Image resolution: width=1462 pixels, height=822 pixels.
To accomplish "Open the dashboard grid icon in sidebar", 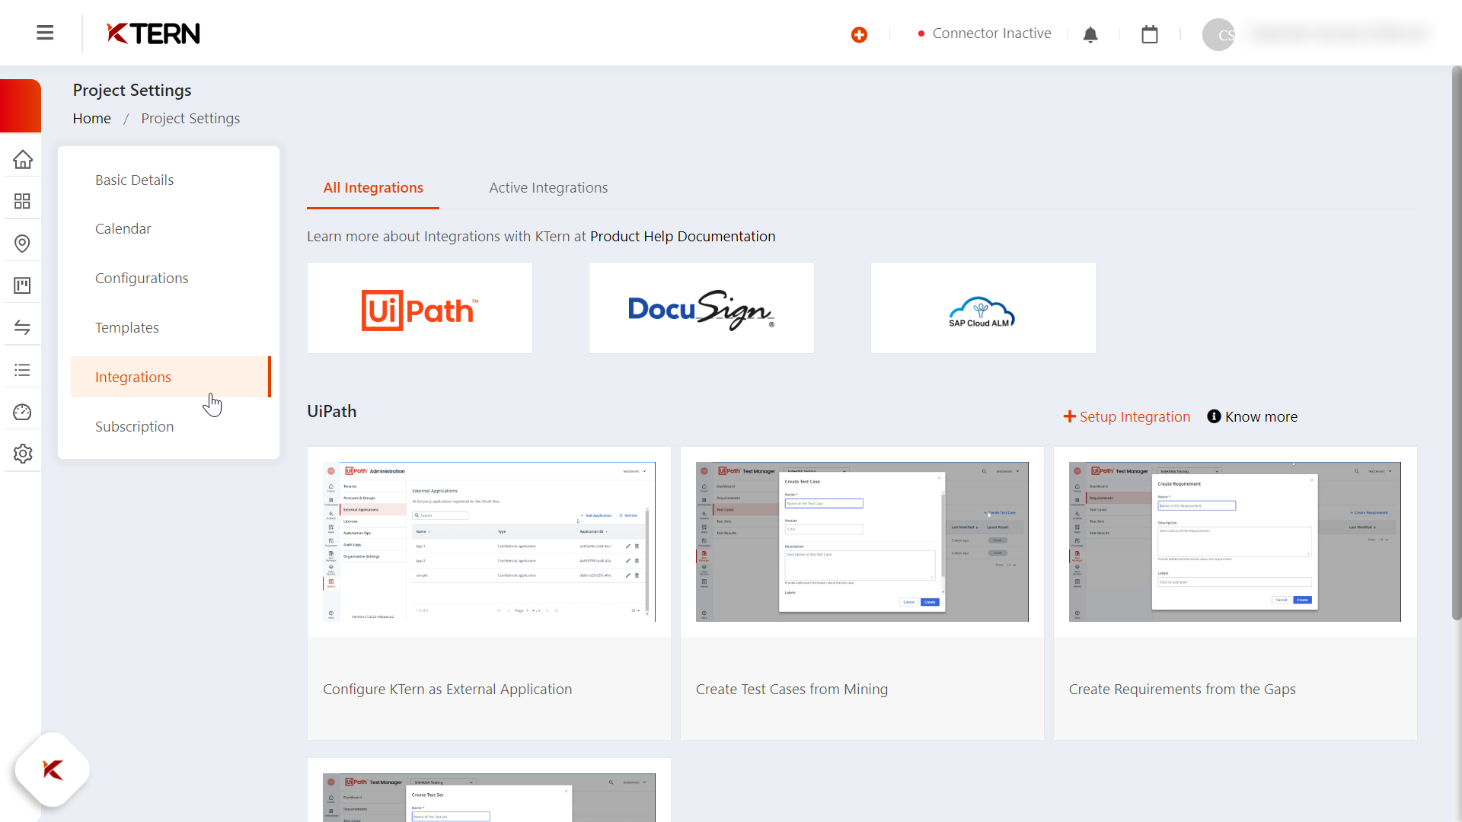I will click(x=22, y=201).
